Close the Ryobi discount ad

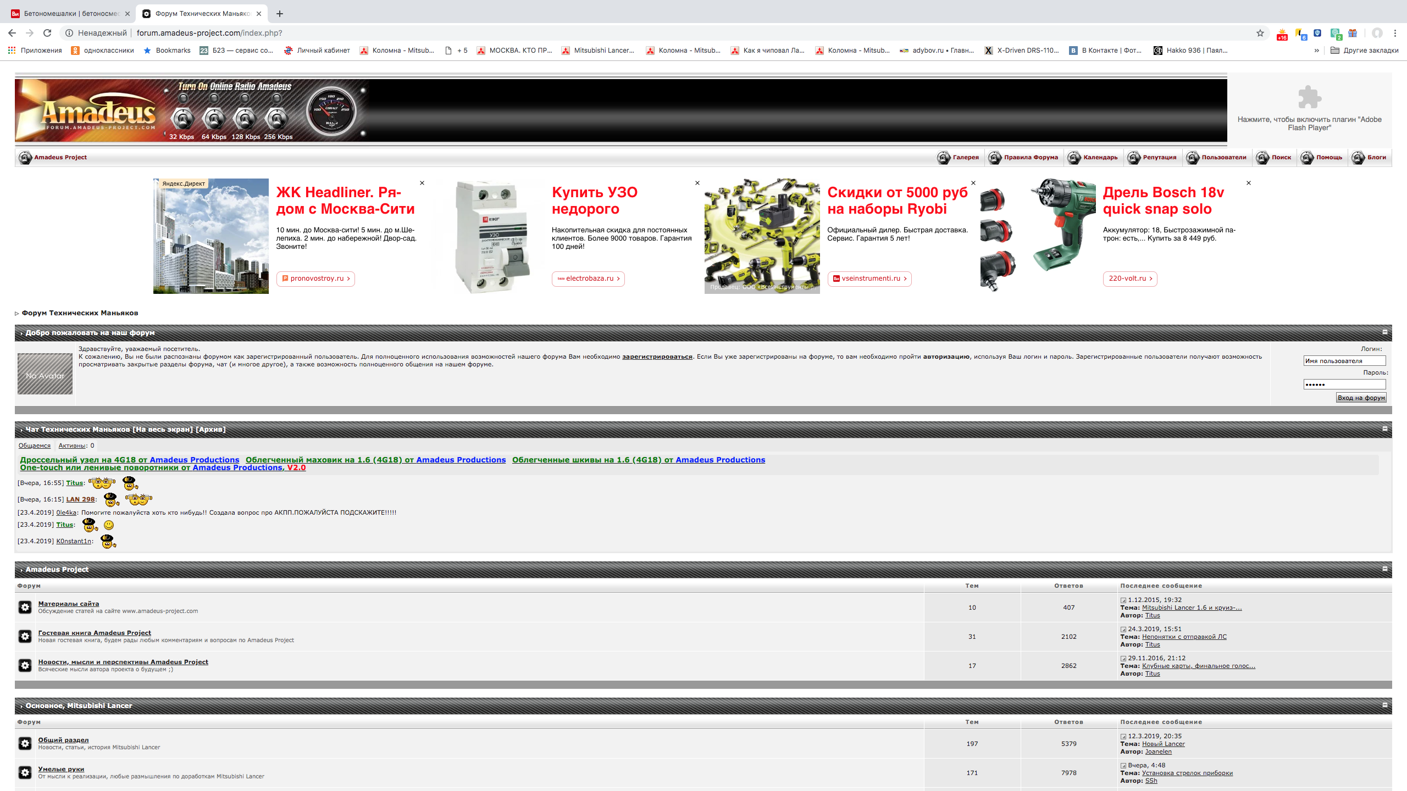coord(973,183)
